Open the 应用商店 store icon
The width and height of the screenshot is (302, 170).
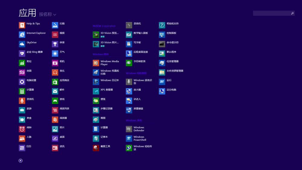(55, 82)
